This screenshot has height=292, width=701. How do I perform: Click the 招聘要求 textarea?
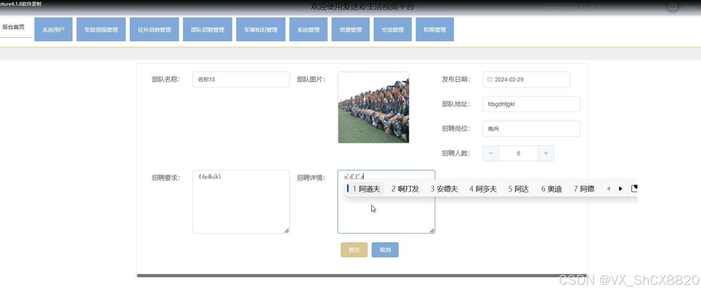tap(241, 202)
